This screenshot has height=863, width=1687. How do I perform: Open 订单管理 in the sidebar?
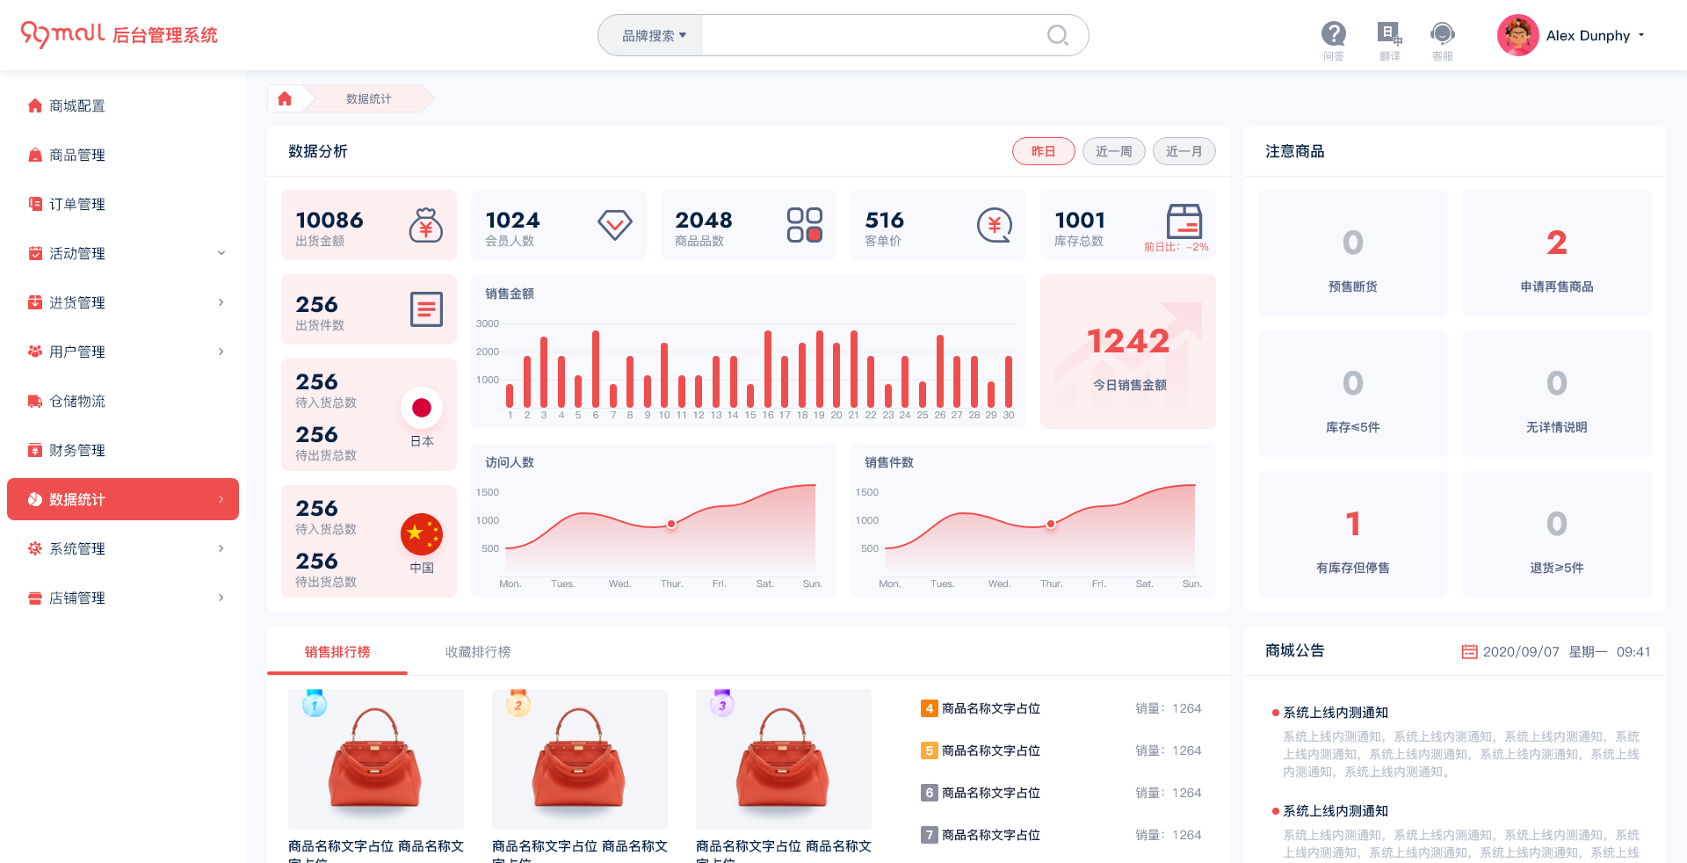tap(77, 204)
